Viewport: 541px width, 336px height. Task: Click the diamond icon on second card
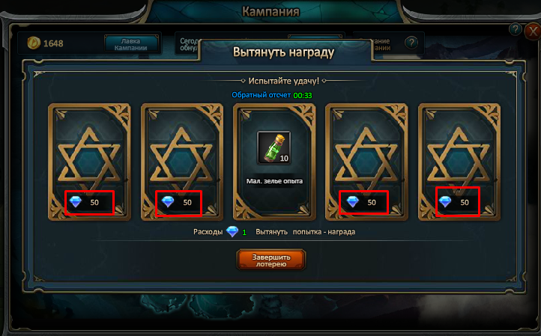click(168, 202)
